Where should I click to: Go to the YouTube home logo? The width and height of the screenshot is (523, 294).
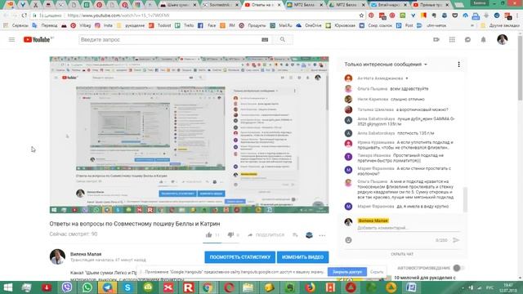37,40
